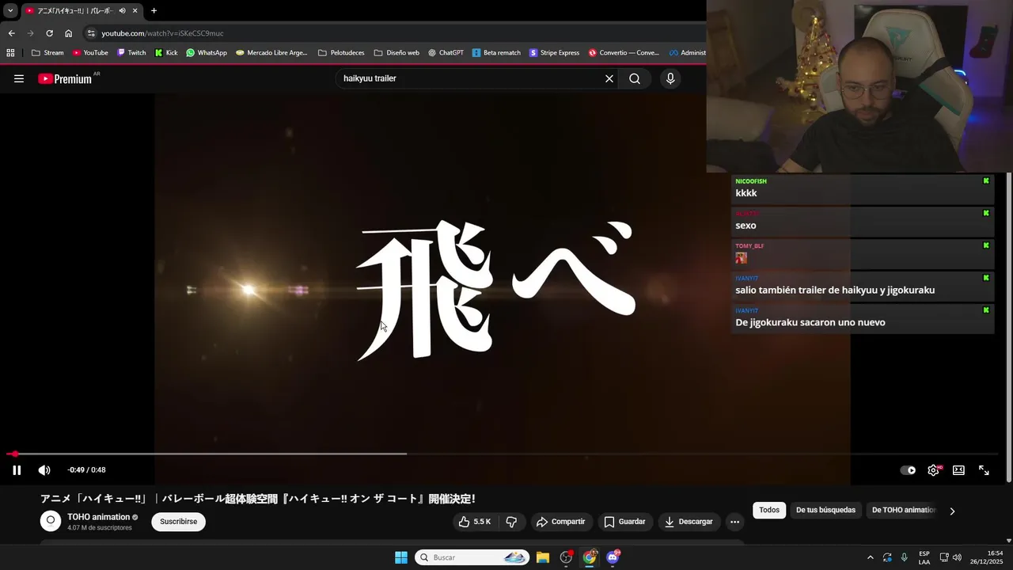1013x570 pixels.
Task: Mute the video volume
Action: pyautogui.click(x=44, y=470)
